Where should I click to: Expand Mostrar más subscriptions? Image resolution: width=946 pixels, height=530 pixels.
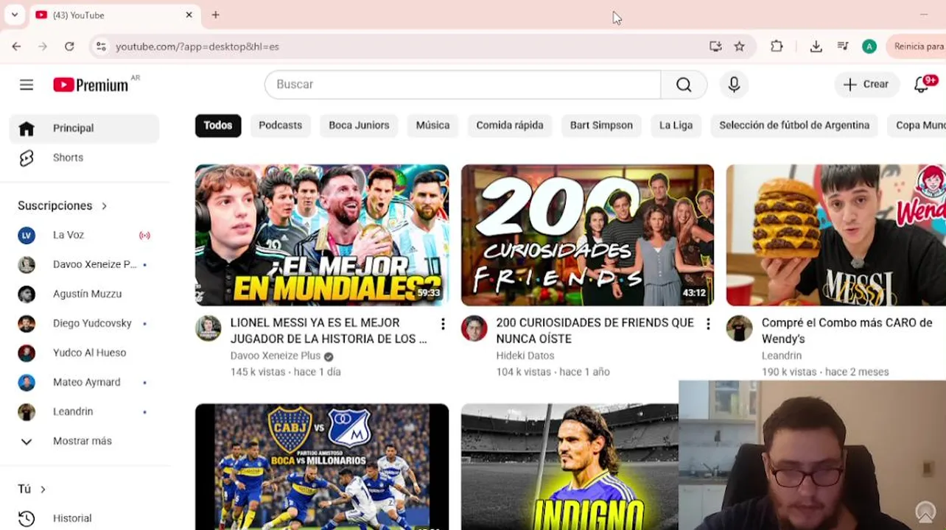tap(84, 441)
